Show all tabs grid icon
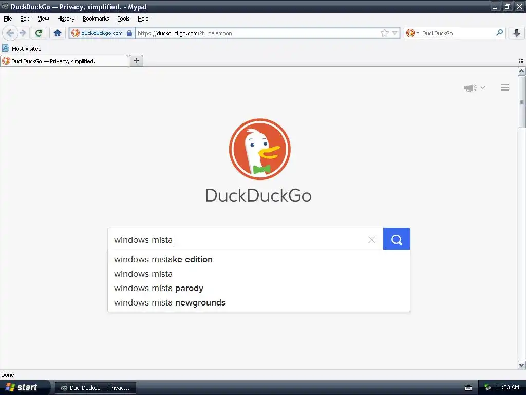The width and height of the screenshot is (526, 395). tap(521, 61)
